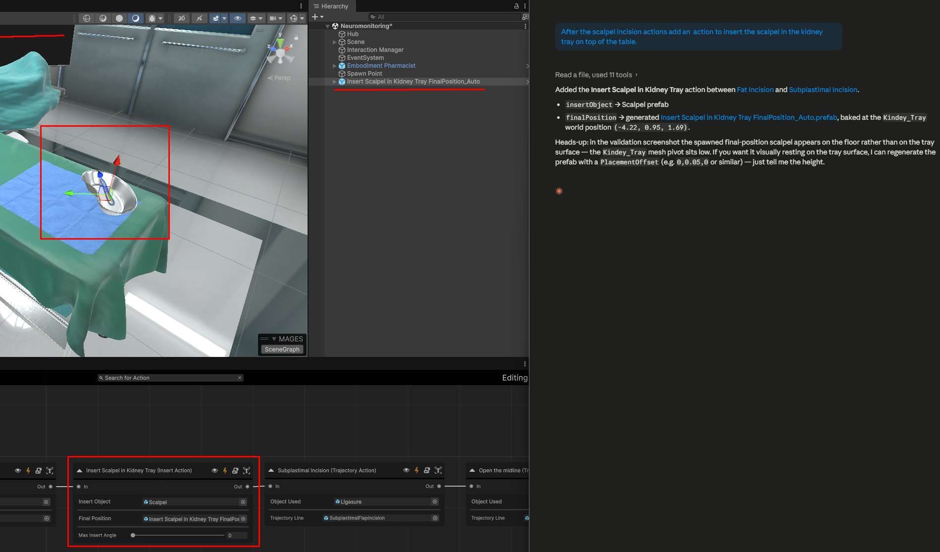Select the shaded draw mode (highlighted circle)
The width and height of the screenshot is (940, 552).
[x=136, y=18]
